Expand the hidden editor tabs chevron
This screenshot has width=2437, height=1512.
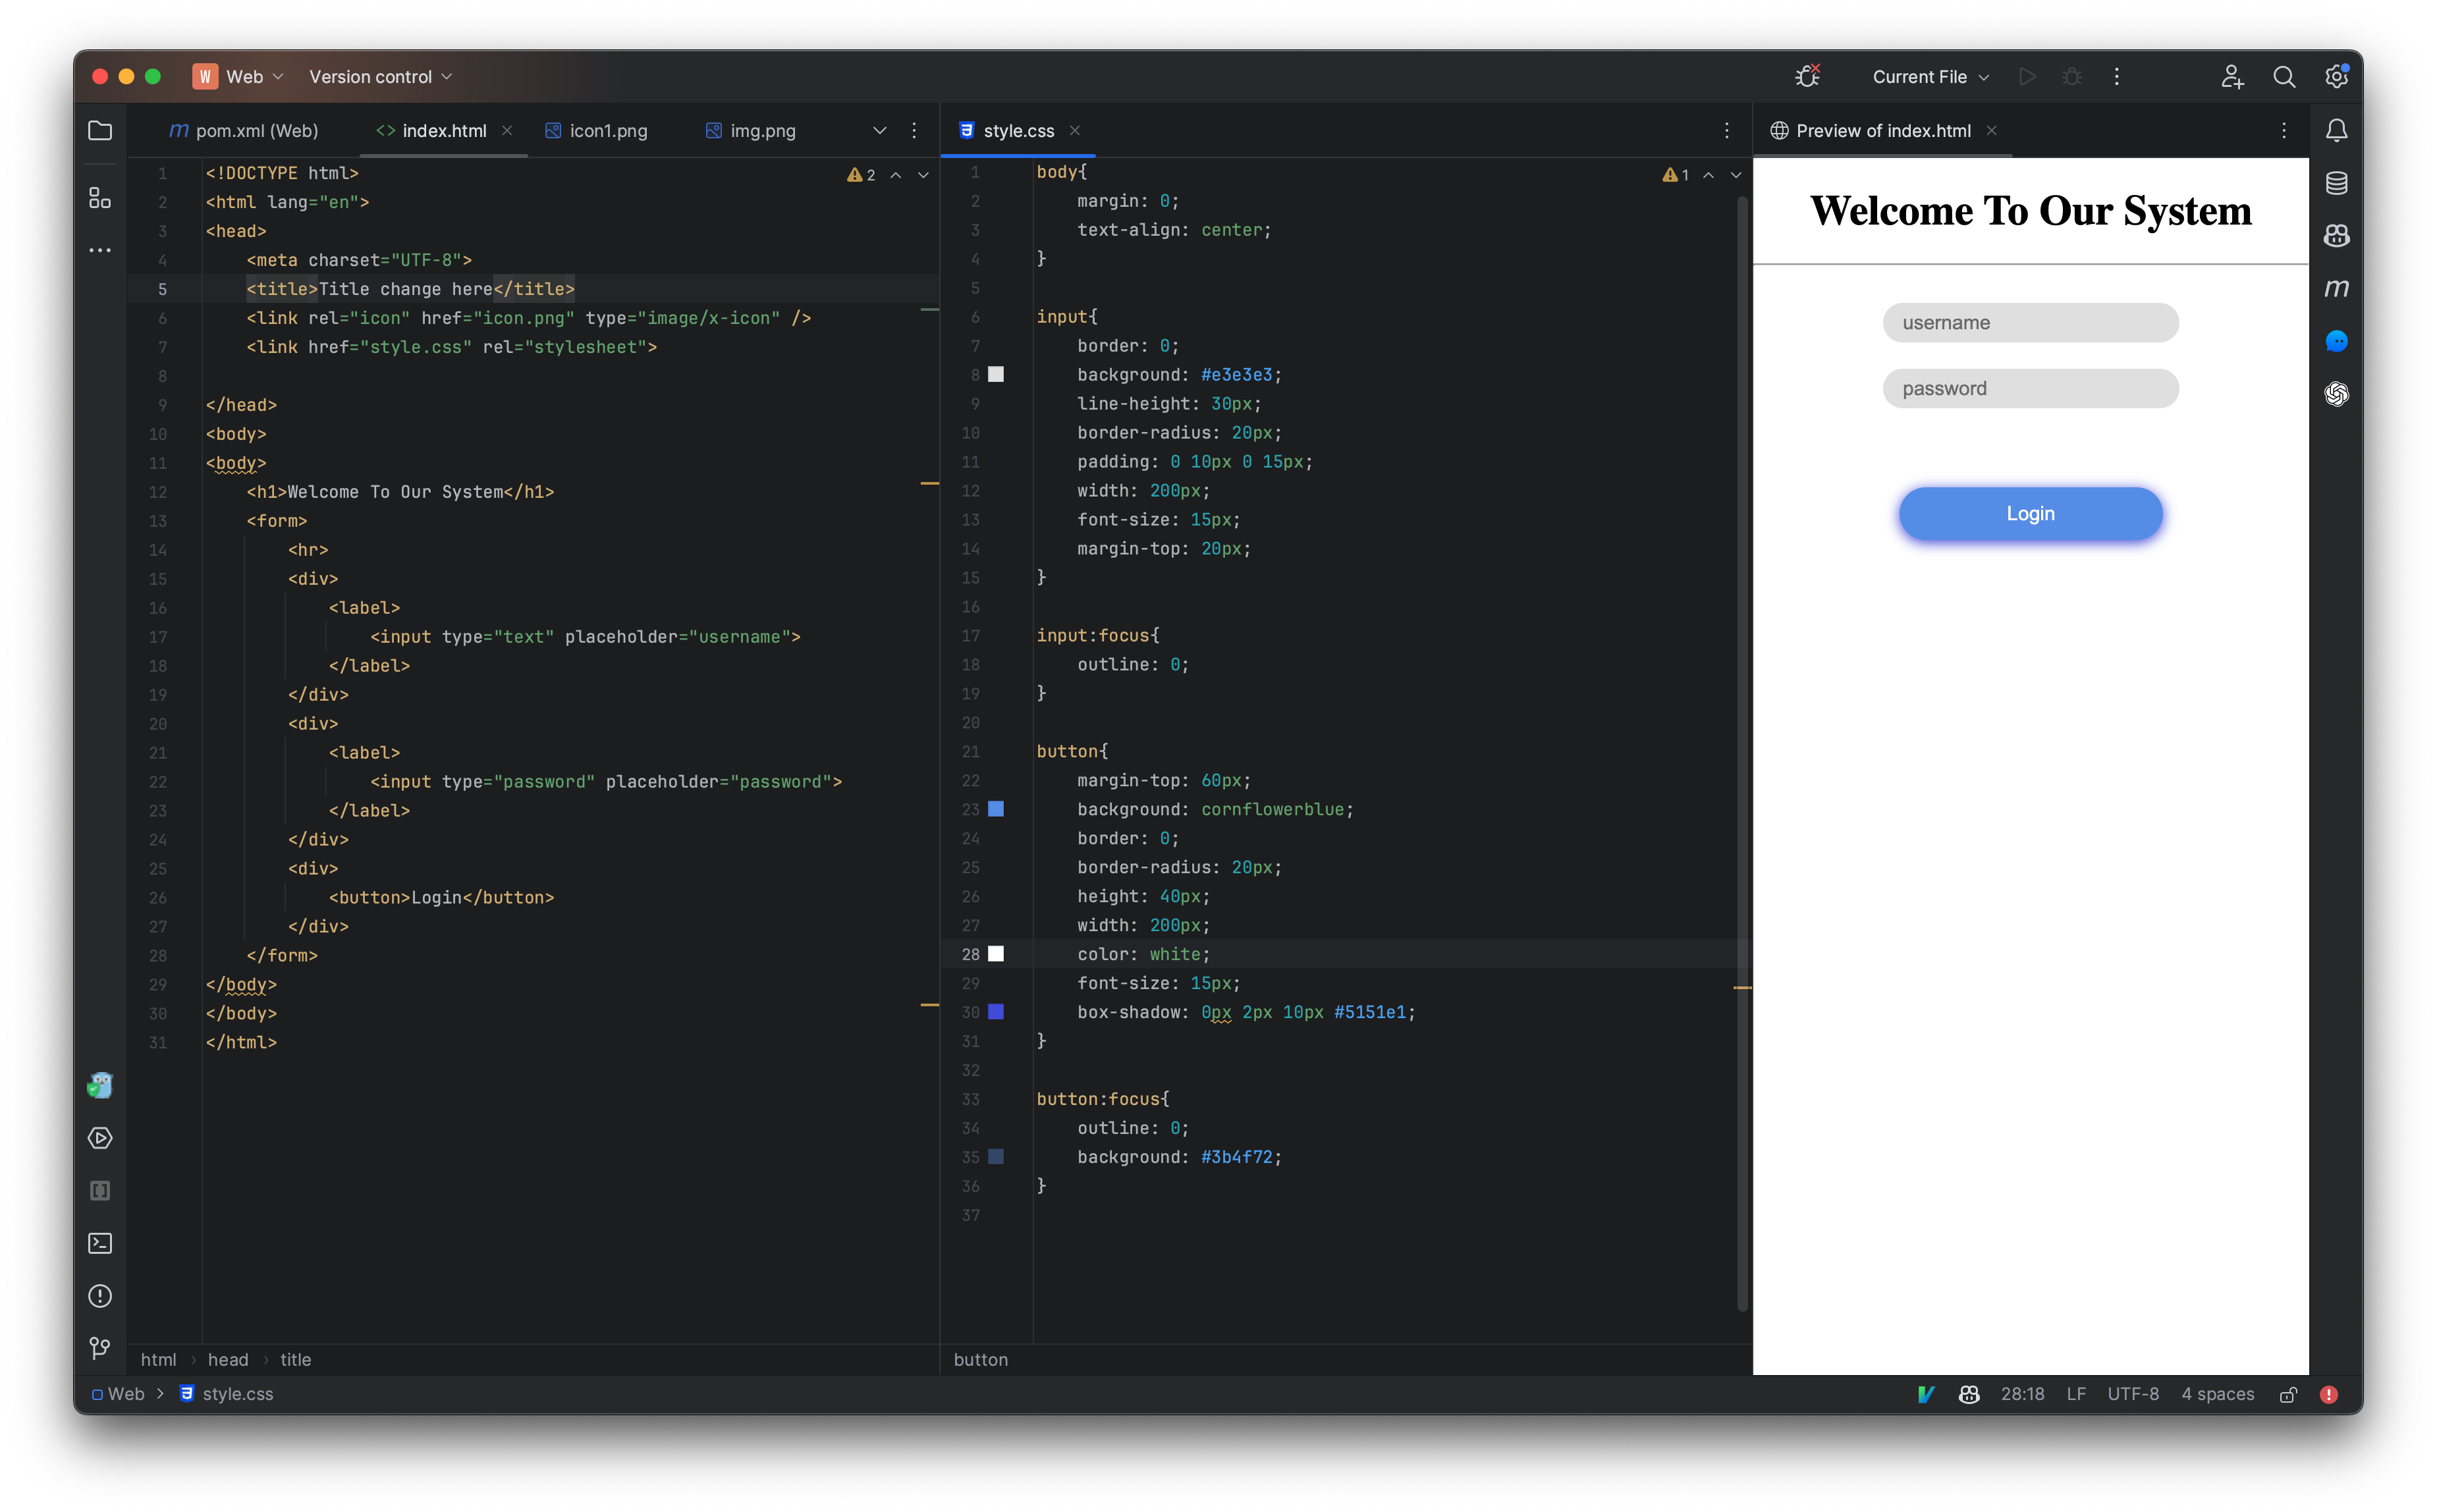(x=880, y=130)
